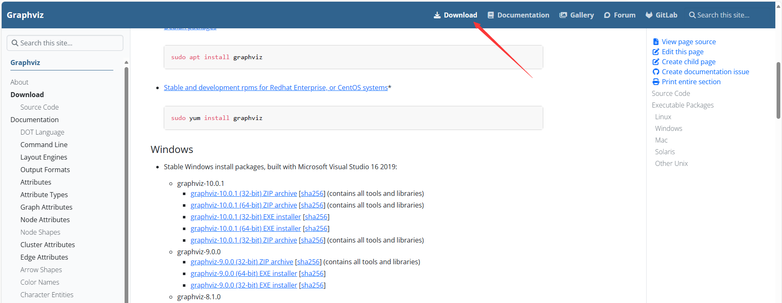782x303 pixels.
Task: Select Graphviz heading in left sidebar
Action: [x=25, y=63]
